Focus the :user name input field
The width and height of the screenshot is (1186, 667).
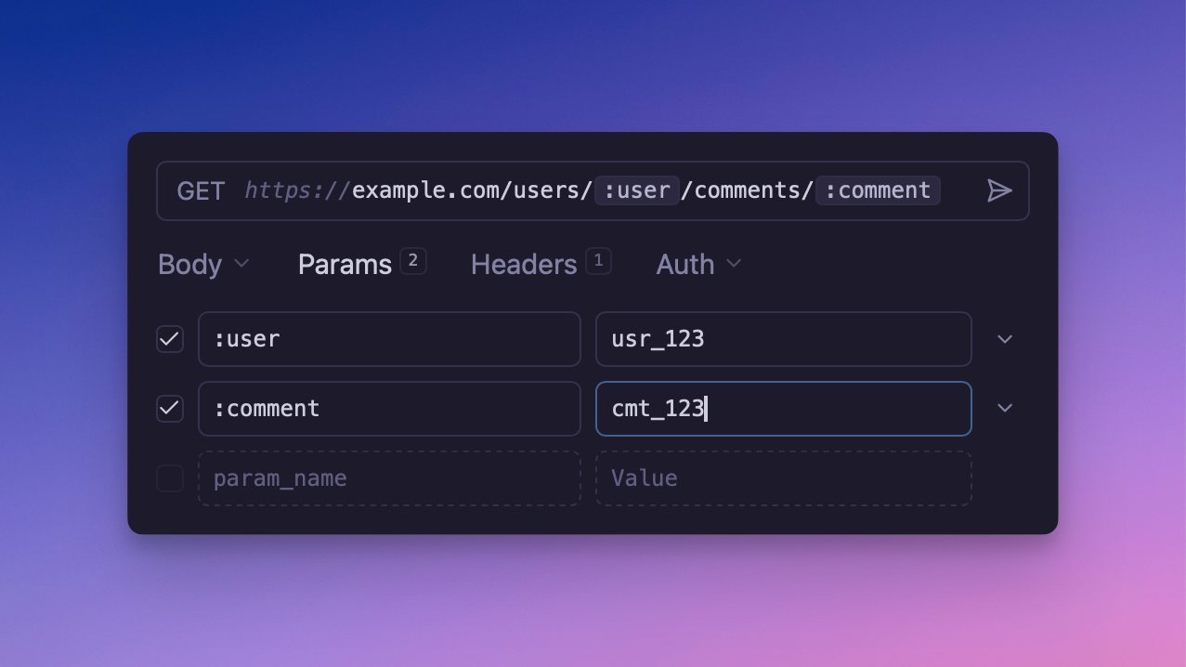click(x=389, y=339)
